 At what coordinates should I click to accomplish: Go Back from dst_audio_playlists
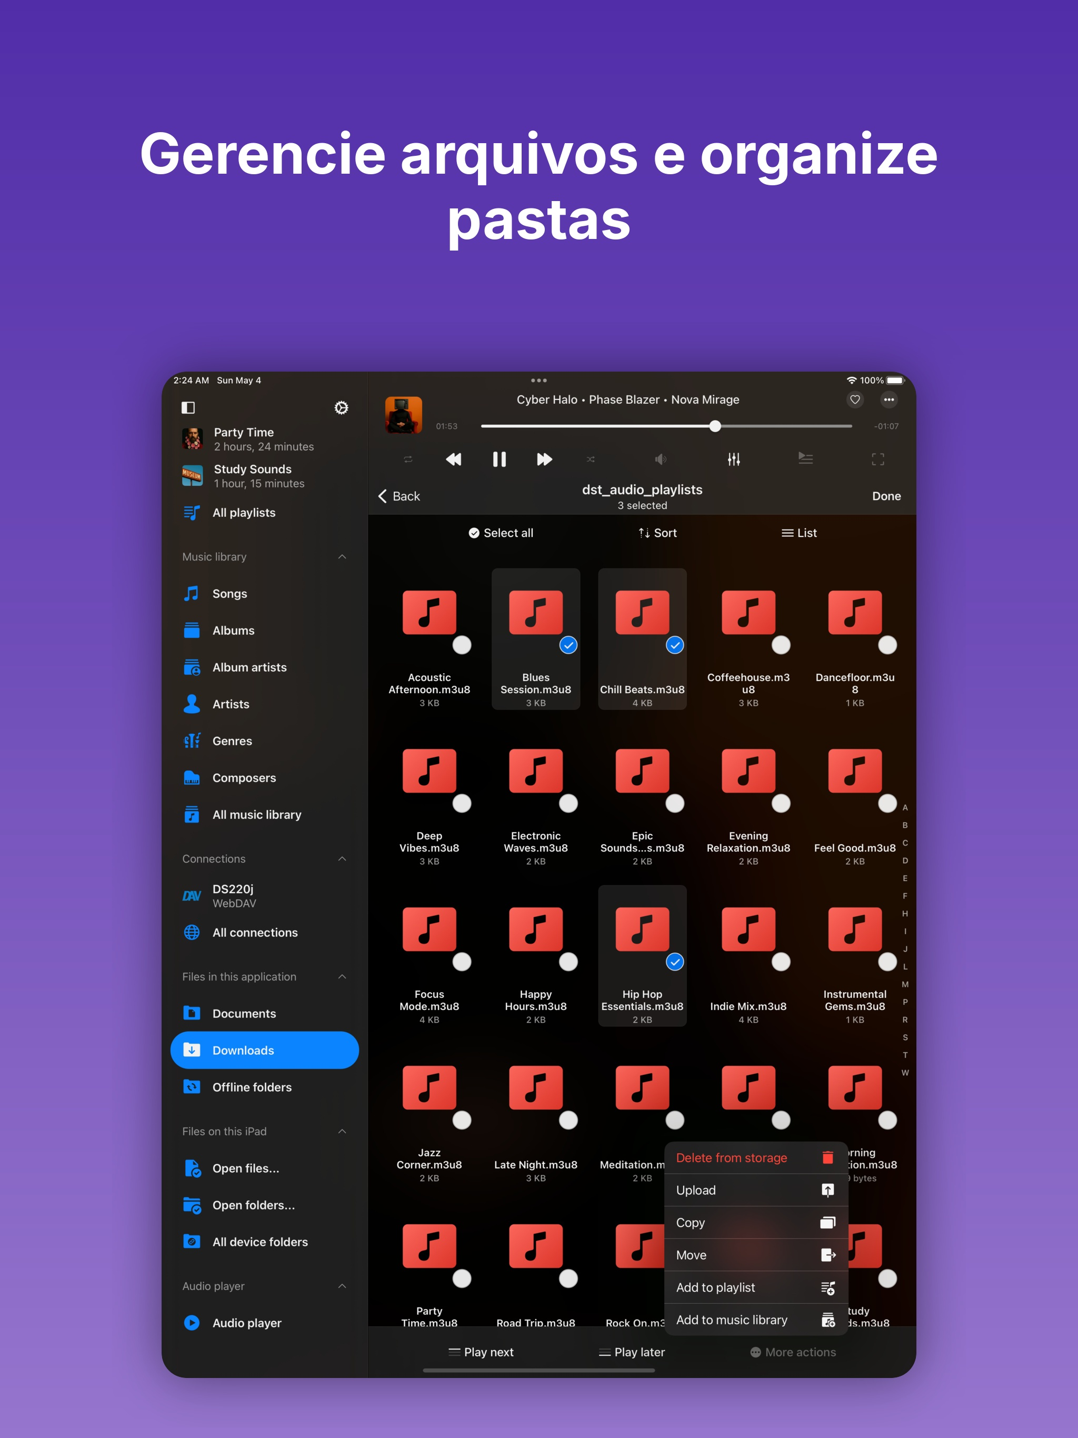398,496
